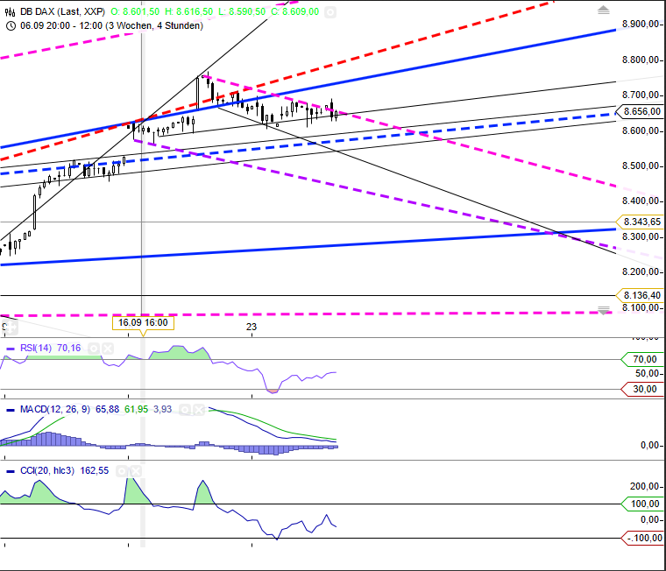
Task: Select the CCI -100,00 level tag
Action: [642, 539]
